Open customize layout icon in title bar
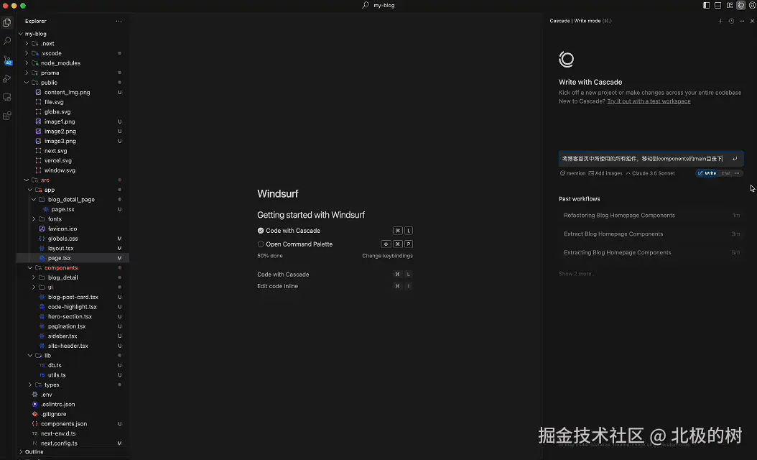 [730, 5]
